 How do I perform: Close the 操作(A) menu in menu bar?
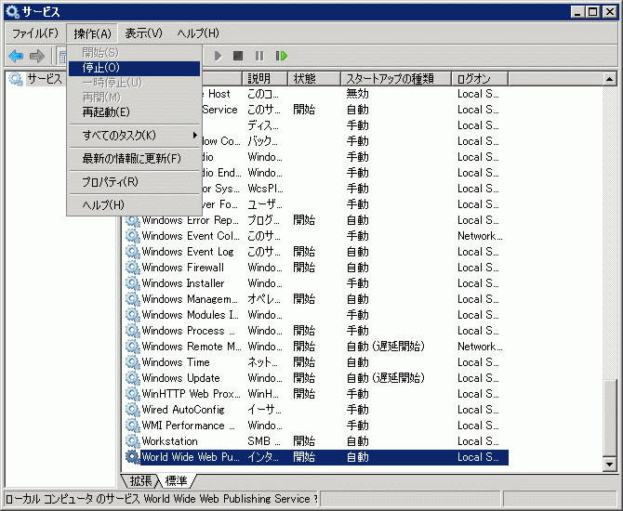coord(92,33)
